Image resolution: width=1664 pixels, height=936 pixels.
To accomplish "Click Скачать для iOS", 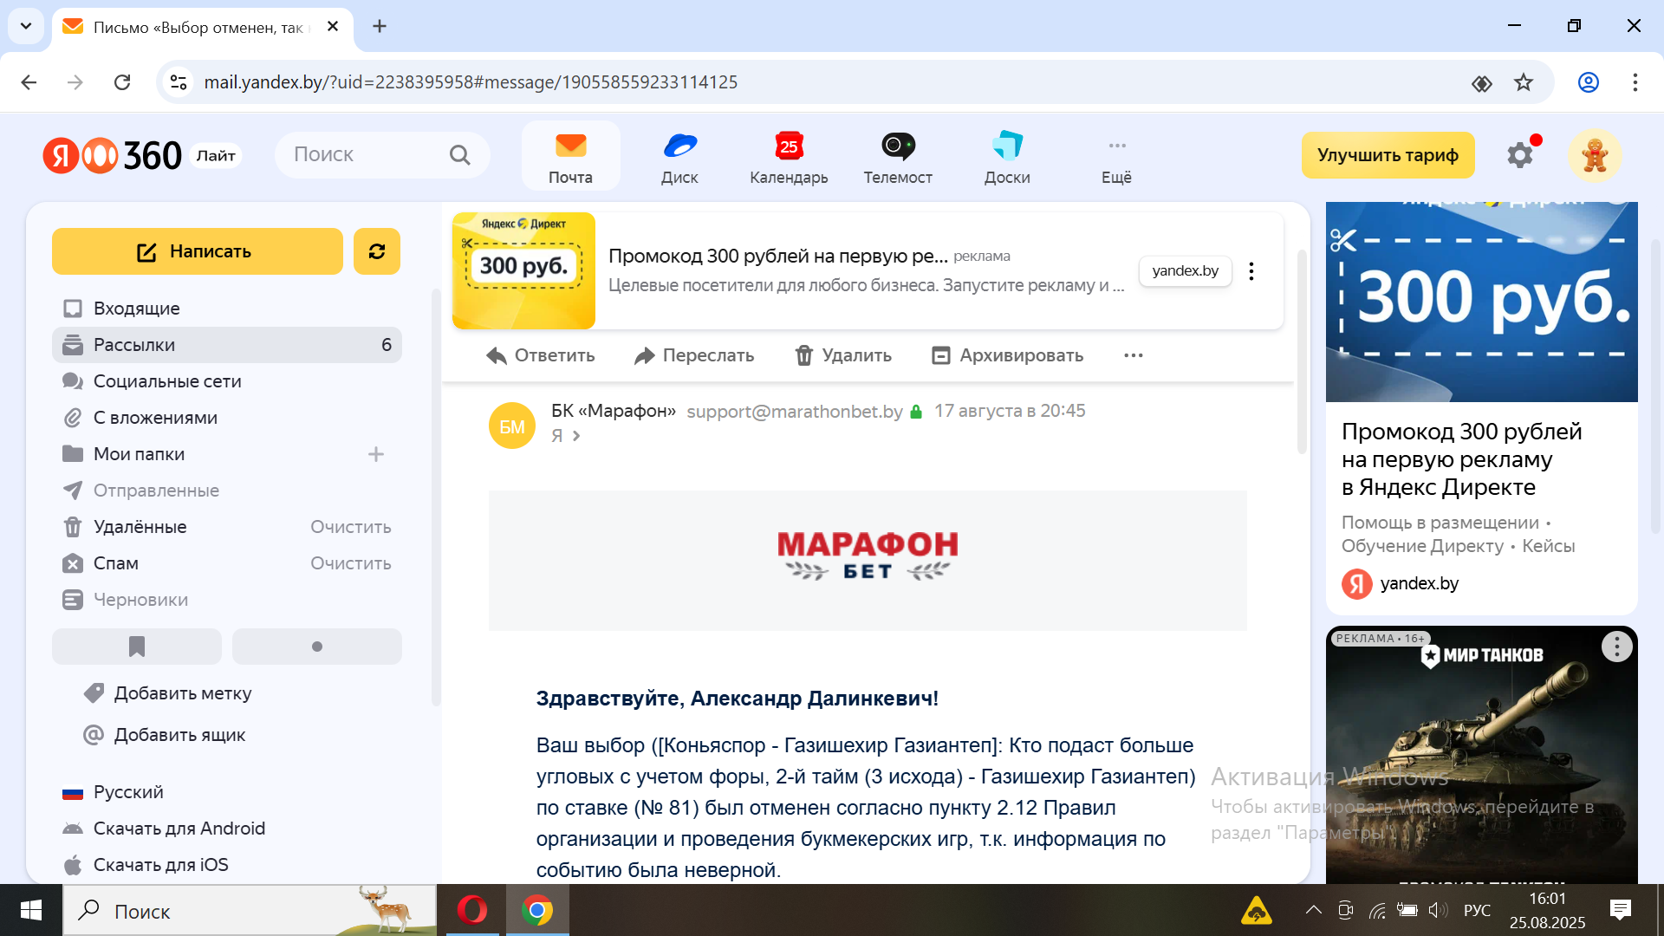I will pyautogui.click(x=146, y=865).
